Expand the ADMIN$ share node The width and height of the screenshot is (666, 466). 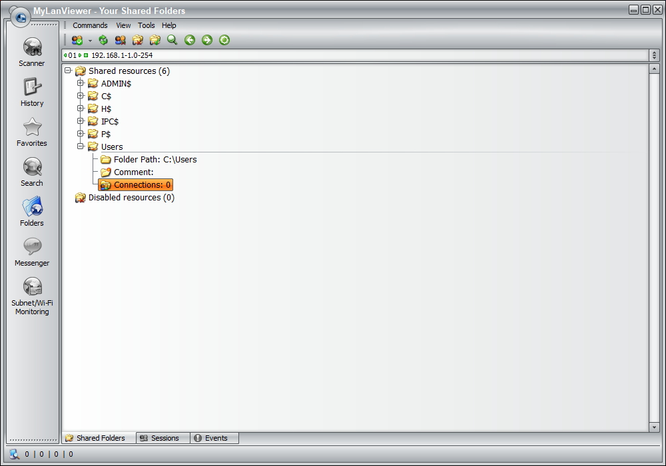(81, 83)
